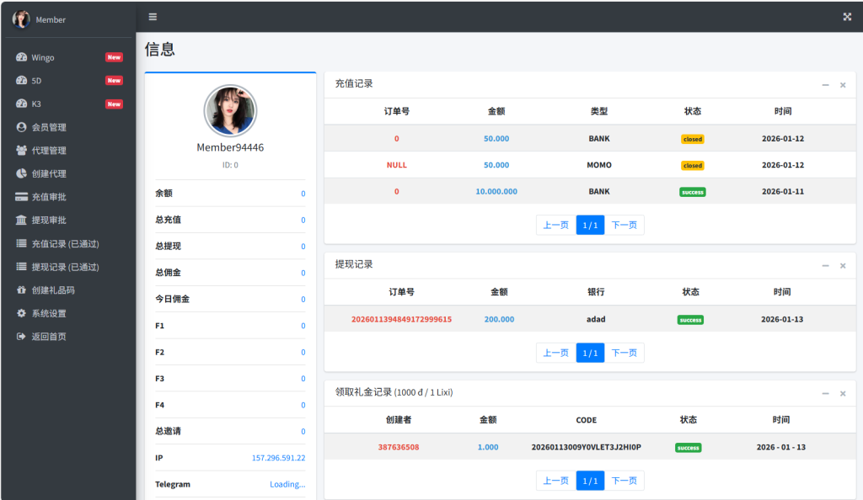The image size is (863, 500).
Task: Select the K3 game menu entry
Action: [38, 104]
